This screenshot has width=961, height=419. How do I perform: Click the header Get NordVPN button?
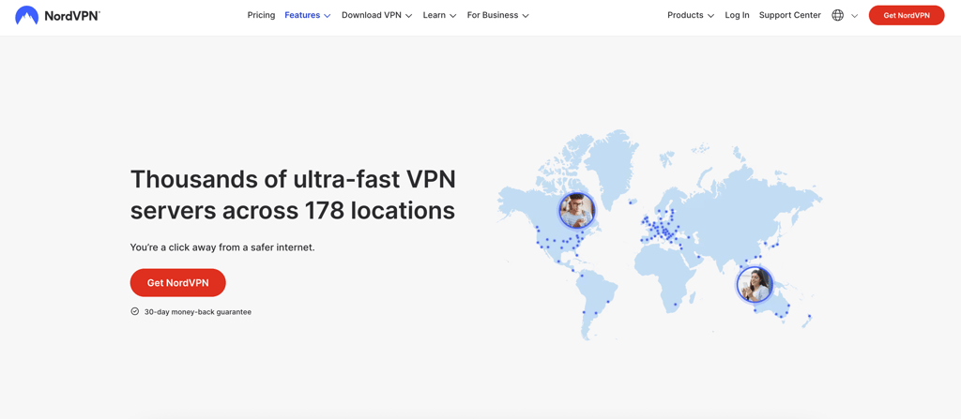point(907,15)
